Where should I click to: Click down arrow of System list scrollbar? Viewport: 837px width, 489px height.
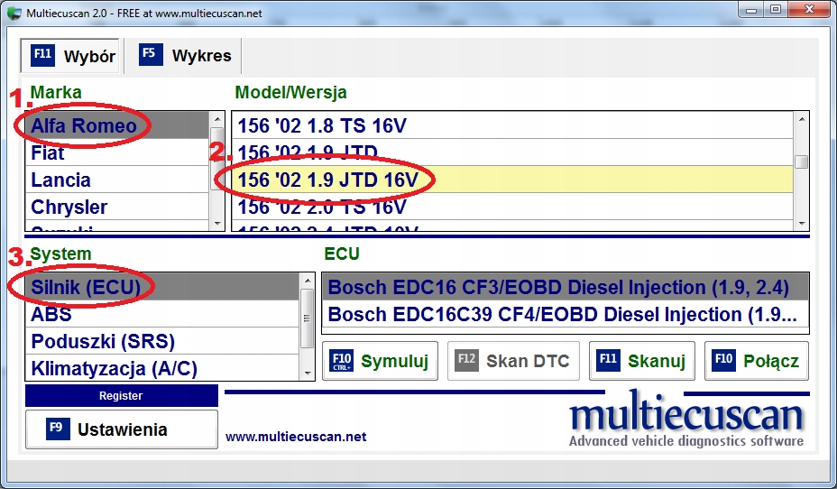point(308,374)
